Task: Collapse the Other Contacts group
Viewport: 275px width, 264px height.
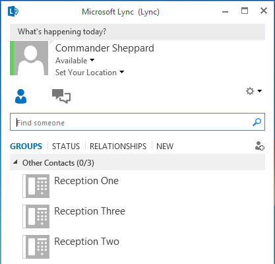Action: 15,162
